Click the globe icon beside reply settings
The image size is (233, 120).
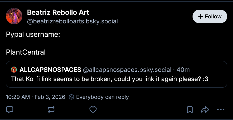[x=71, y=97]
